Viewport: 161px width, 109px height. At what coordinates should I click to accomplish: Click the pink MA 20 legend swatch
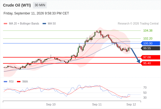point(5,24)
